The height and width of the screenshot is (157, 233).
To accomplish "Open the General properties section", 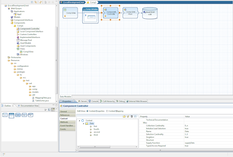I will 68,112.
